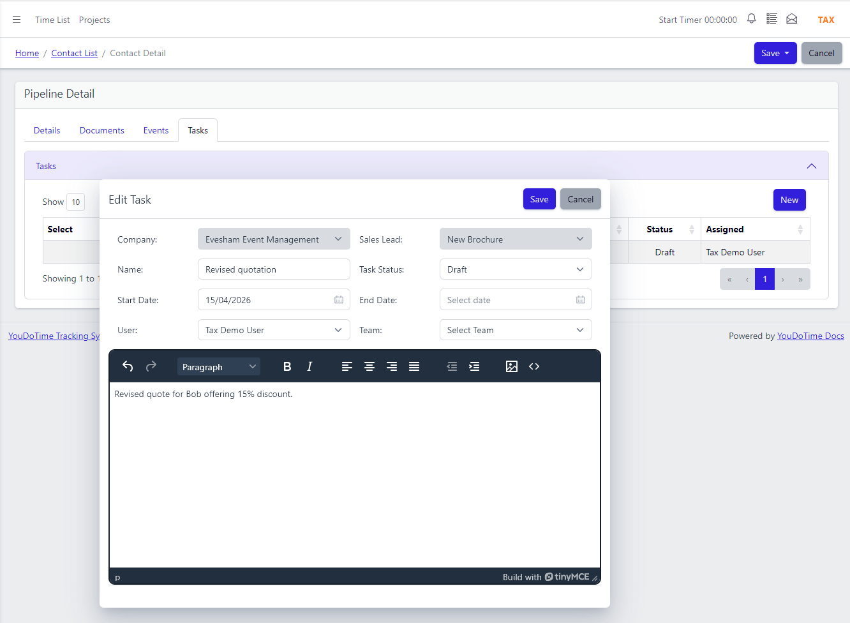Screen dimensions: 850x623
Task: Increase indent in editor
Action: click(474, 366)
